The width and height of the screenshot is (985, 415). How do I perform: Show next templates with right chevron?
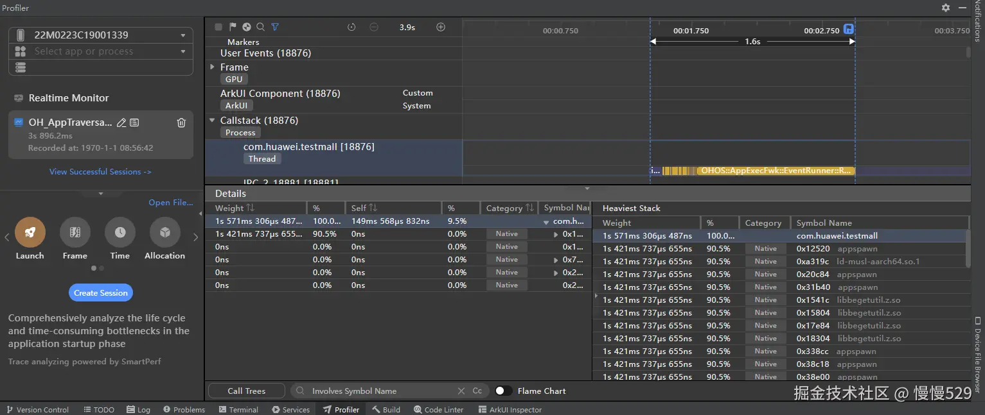tap(196, 237)
